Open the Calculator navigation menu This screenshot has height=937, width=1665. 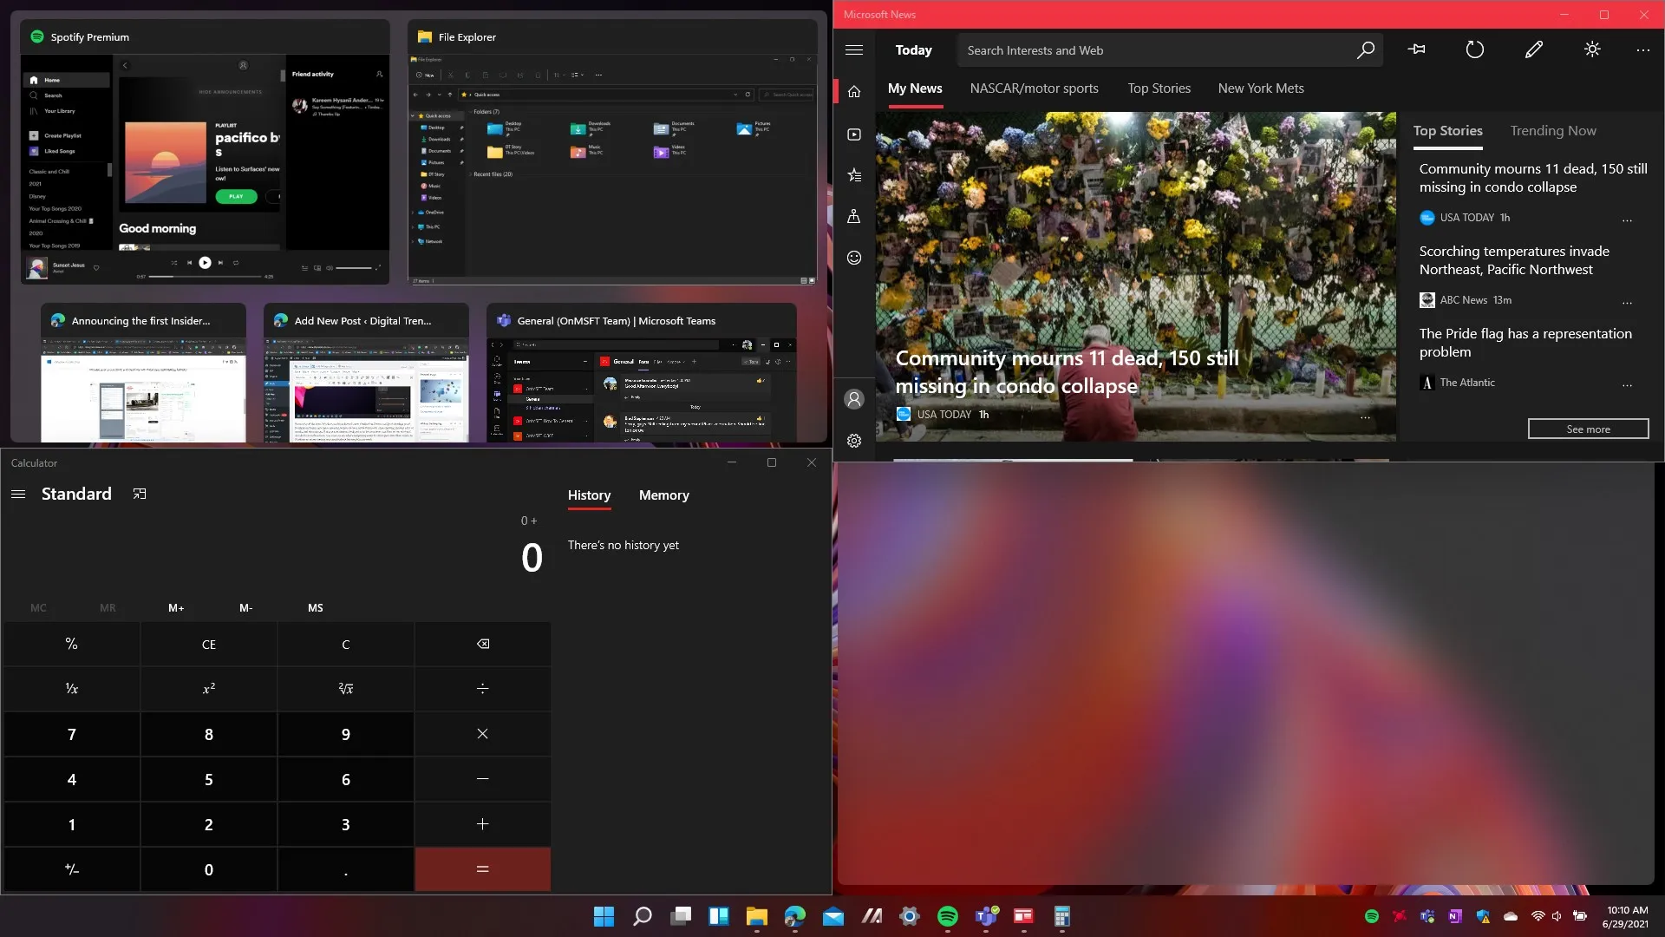pos(18,494)
